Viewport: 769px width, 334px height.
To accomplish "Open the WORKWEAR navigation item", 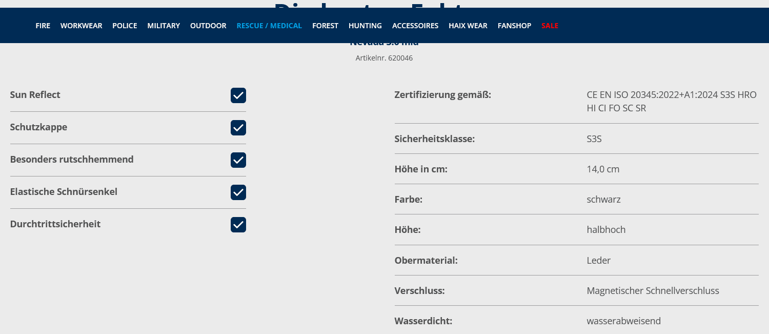I will (81, 26).
